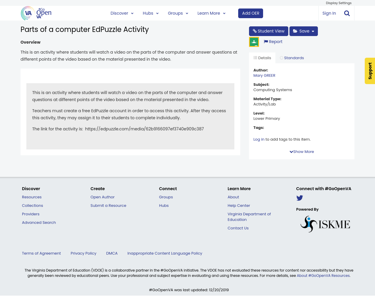
Task: Open the Save dropdown button
Action: coord(304,31)
